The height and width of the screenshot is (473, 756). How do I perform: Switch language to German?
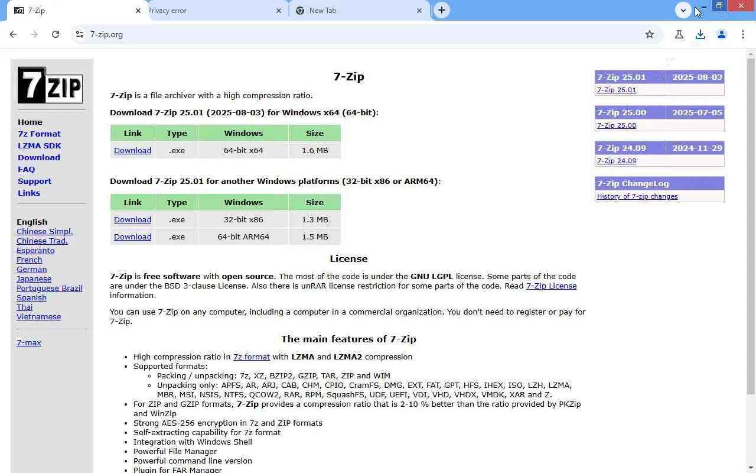(x=32, y=269)
